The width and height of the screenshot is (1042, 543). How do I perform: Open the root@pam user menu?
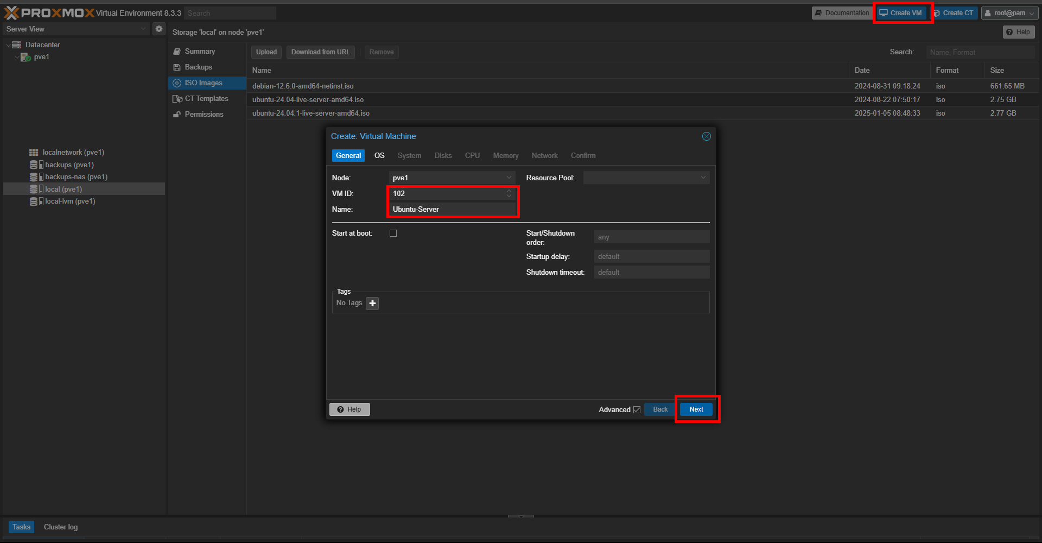(1010, 13)
